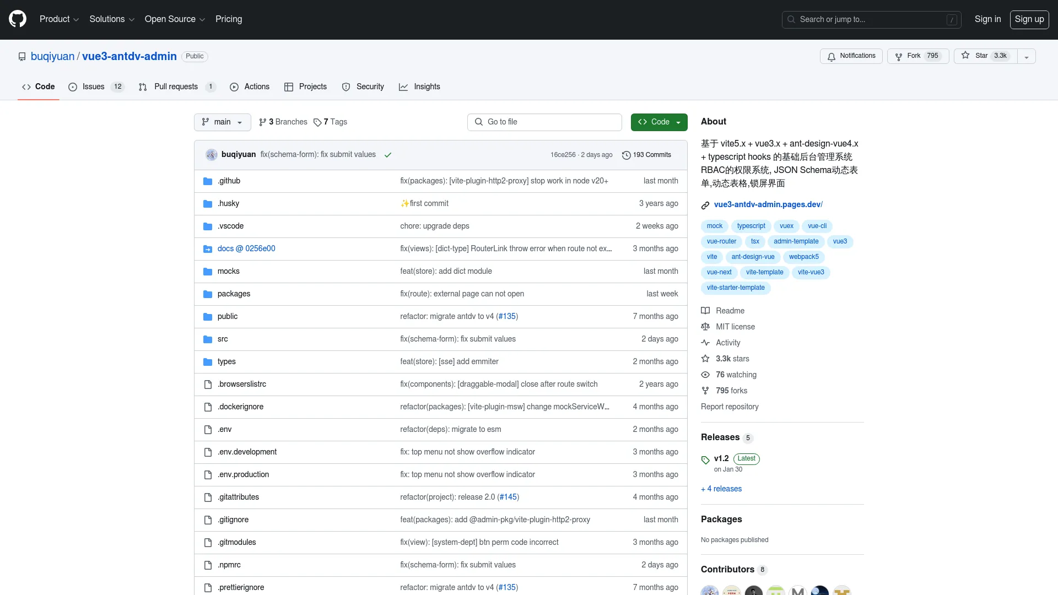Screen dimensions: 1058x595
Task: Open the buqiyuan owner link
Action: 52,57
